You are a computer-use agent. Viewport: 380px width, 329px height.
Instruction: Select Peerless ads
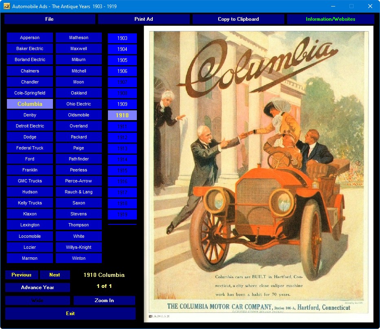click(79, 170)
